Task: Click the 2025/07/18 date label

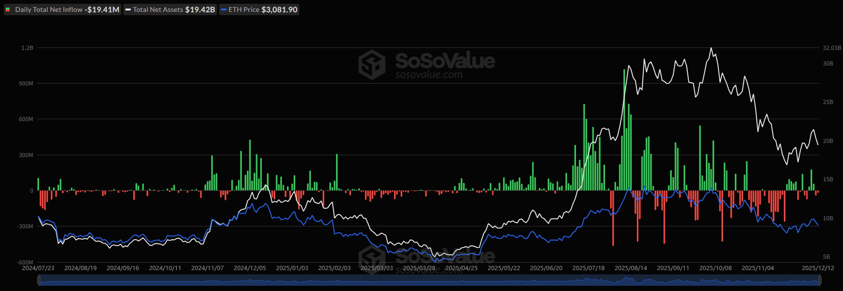Action: coord(589,268)
